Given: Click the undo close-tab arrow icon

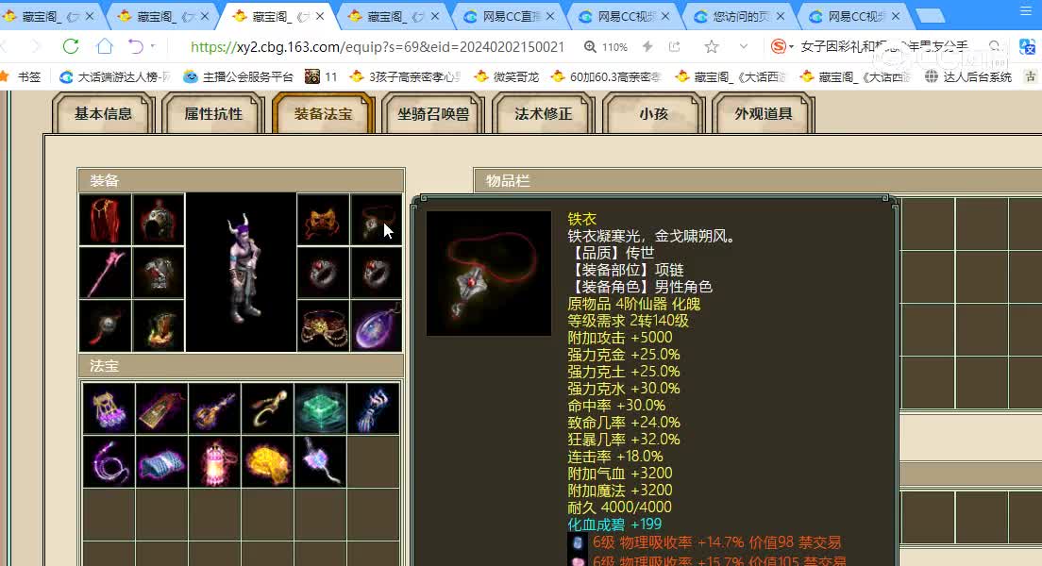Looking at the screenshot, I should [136, 46].
